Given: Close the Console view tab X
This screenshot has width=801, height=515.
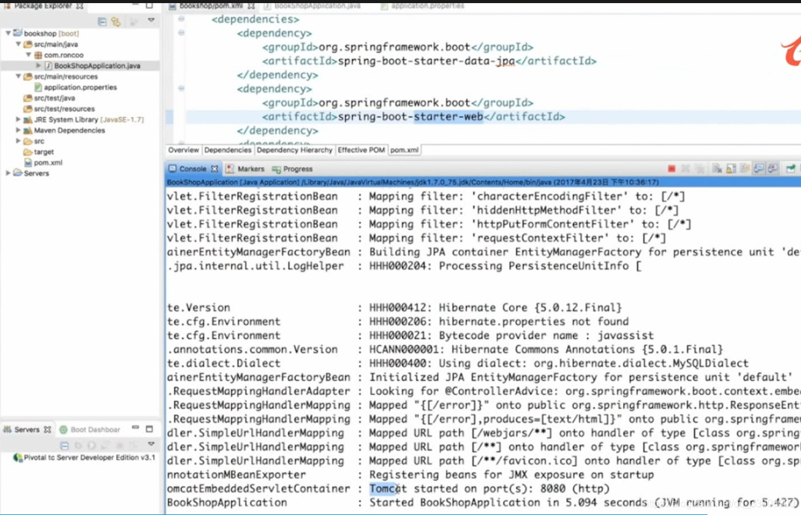Looking at the screenshot, I should 214,169.
